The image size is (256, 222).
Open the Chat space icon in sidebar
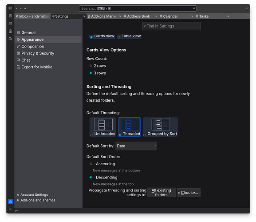[10, 39]
